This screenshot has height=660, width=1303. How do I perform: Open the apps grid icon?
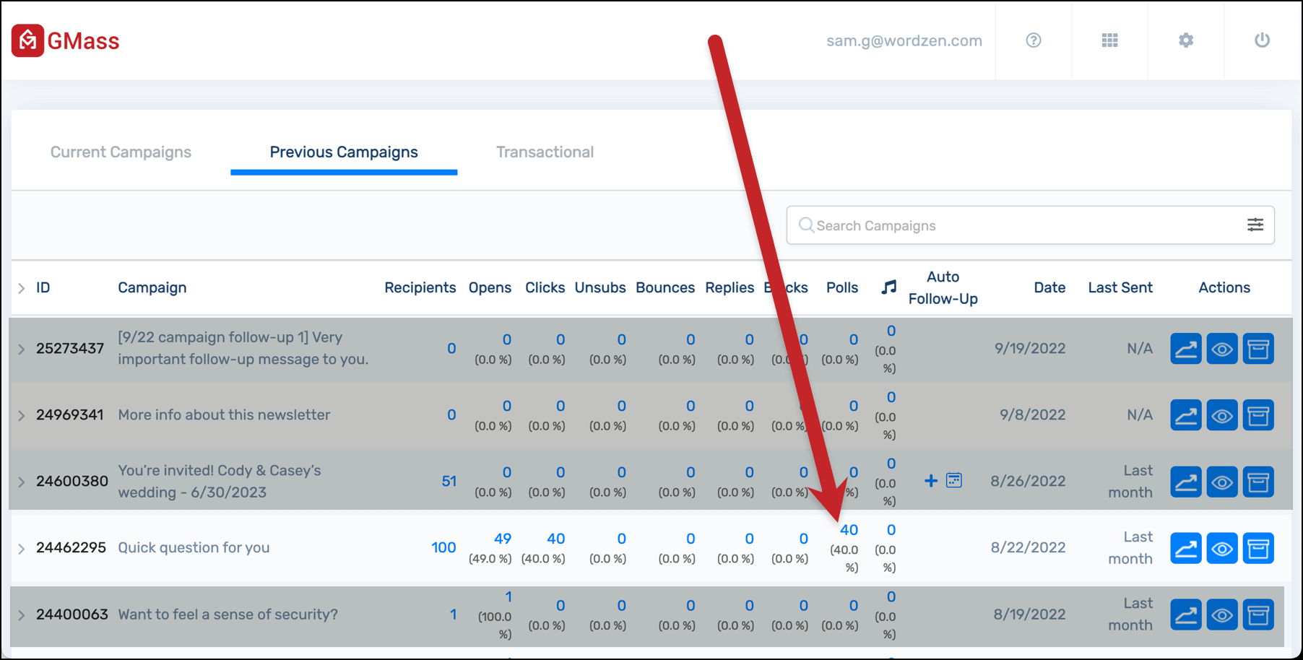[x=1110, y=40]
